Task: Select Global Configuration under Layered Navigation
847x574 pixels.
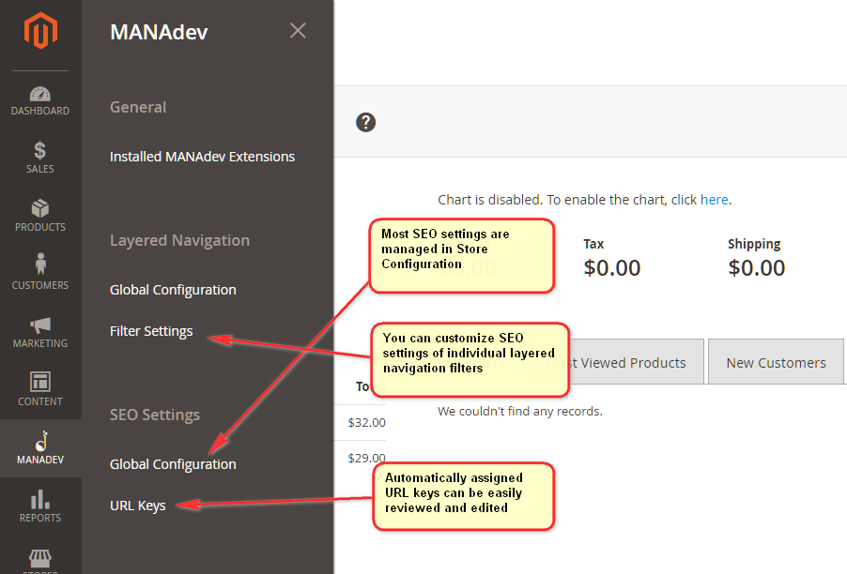Action: 173,289
